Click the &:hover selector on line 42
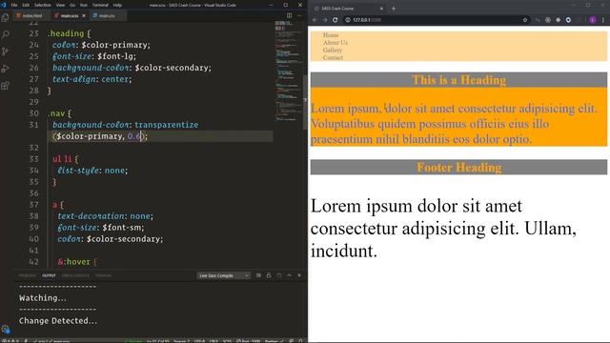Image resolution: width=610 pixels, height=343 pixels. 74,262
